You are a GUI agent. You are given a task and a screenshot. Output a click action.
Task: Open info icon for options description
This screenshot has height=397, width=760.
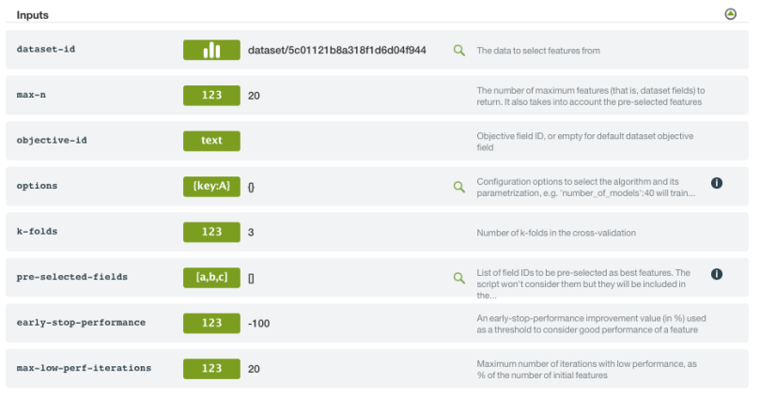pos(716,183)
